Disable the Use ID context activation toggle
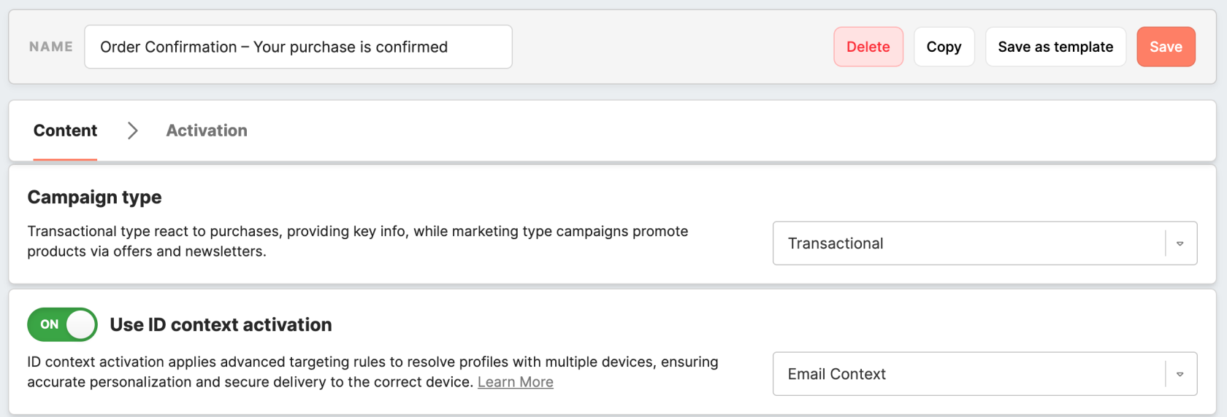Image resolution: width=1227 pixels, height=417 pixels. [x=62, y=324]
